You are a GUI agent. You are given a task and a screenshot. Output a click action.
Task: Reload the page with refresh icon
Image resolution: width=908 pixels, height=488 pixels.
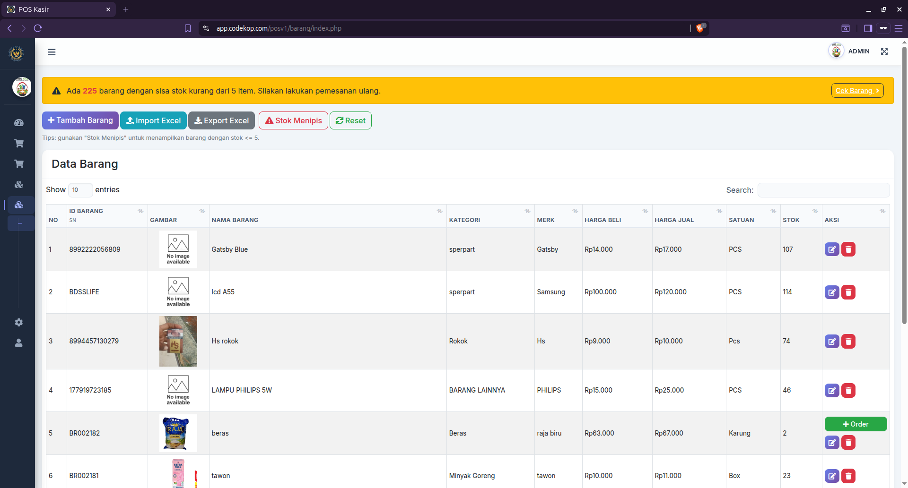click(x=38, y=28)
